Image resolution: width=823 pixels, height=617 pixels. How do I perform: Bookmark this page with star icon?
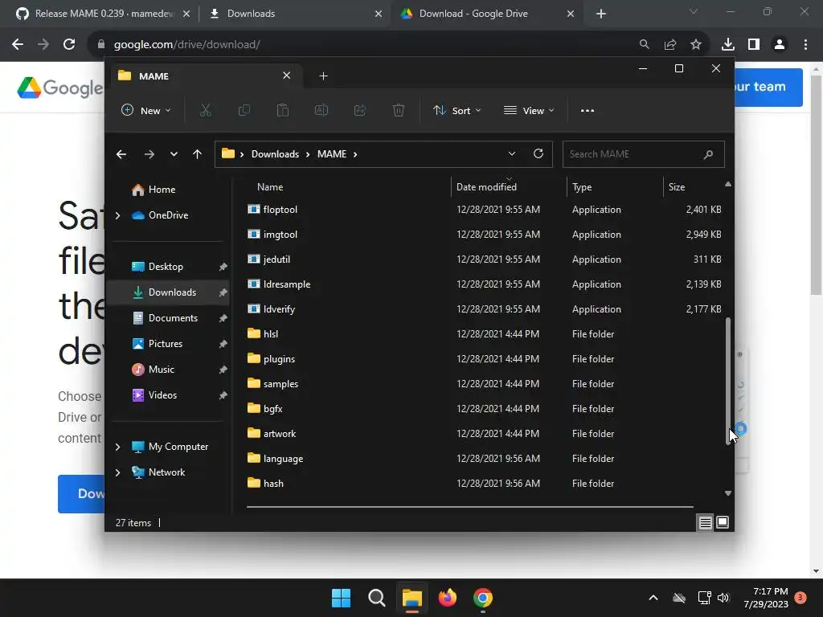(x=695, y=45)
